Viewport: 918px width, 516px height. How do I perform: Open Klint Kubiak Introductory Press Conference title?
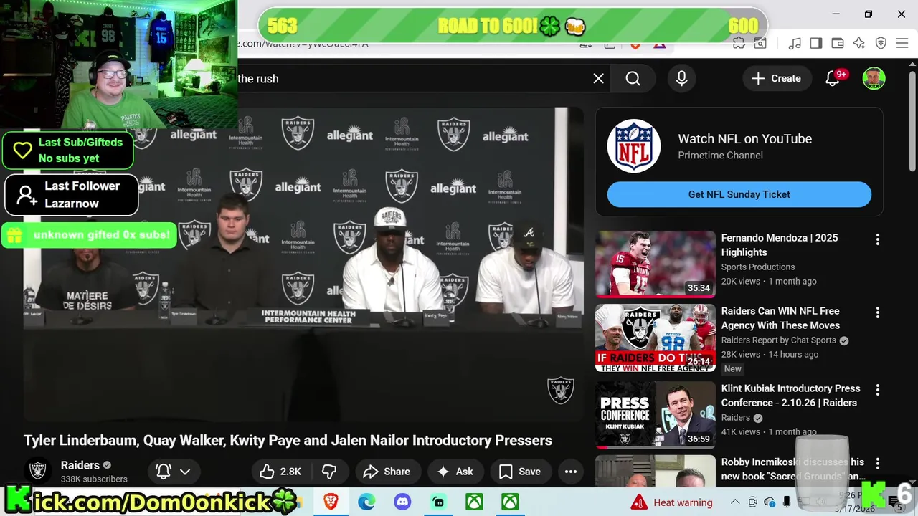790,396
